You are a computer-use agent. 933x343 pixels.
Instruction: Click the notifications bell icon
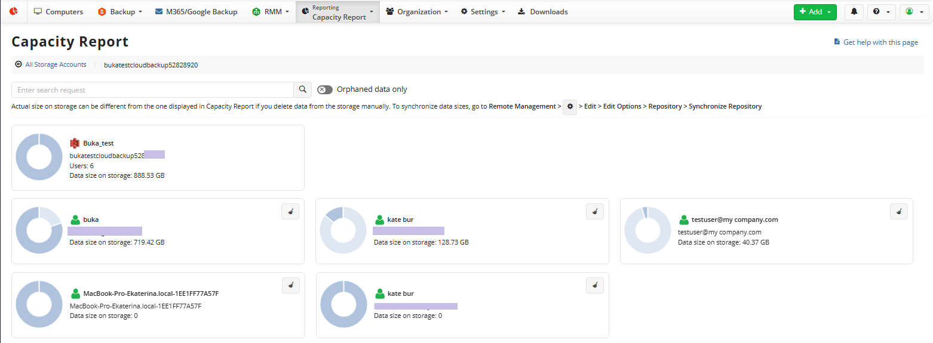point(854,12)
